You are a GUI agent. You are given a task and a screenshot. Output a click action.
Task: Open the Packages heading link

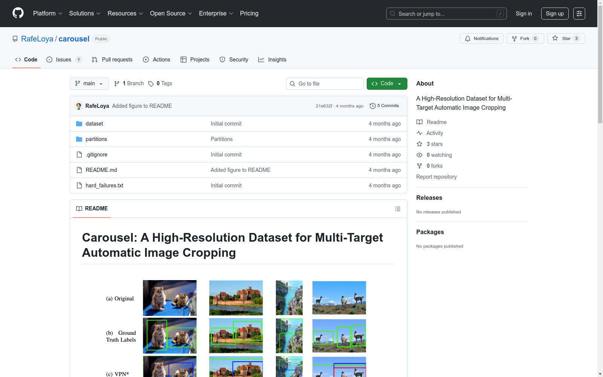tap(430, 232)
